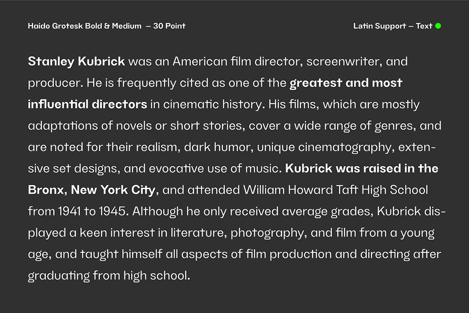
Task: Click the "Latin Support – Text" label
Action: point(392,26)
